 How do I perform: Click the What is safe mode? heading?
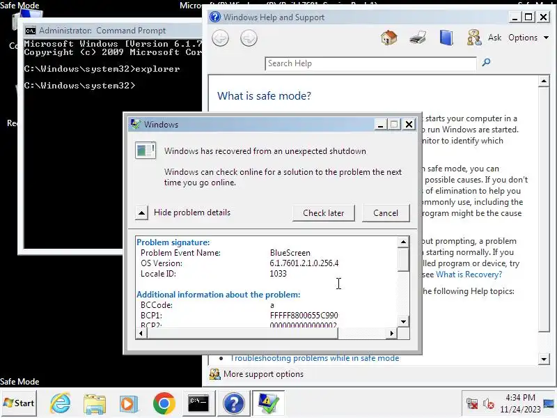pos(264,96)
